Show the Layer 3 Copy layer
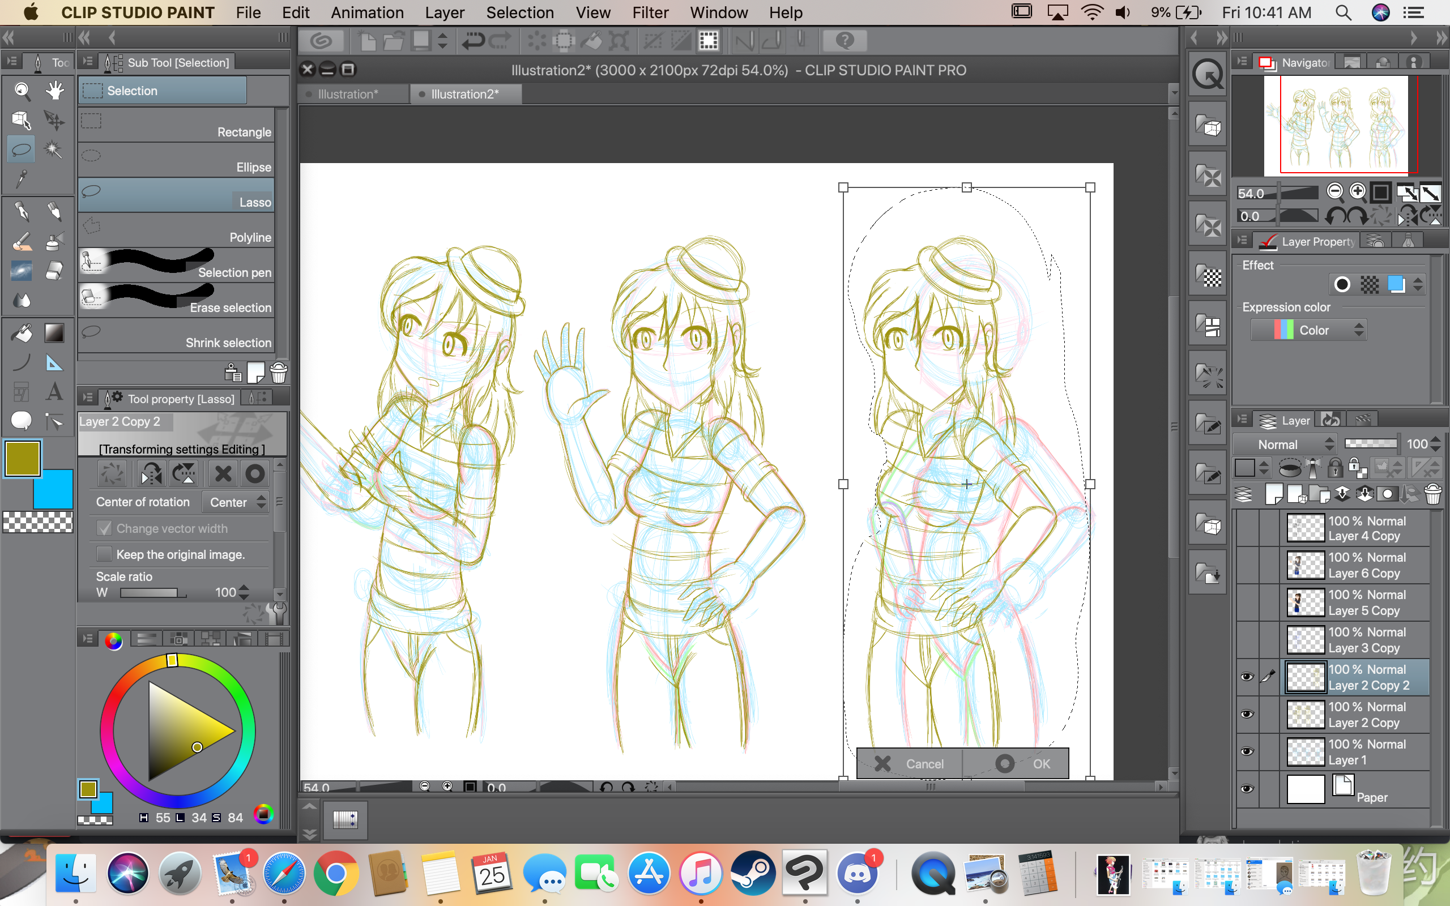 pyautogui.click(x=1247, y=640)
